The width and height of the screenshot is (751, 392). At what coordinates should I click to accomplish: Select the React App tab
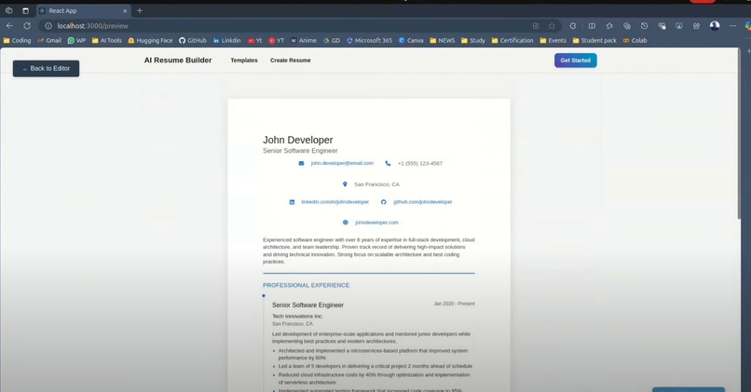[x=83, y=10]
